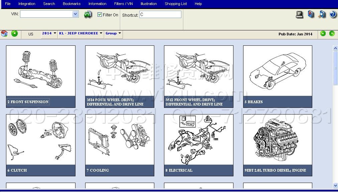
Task: Click inside the Shortcut input field
Action: tap(160, 14)
